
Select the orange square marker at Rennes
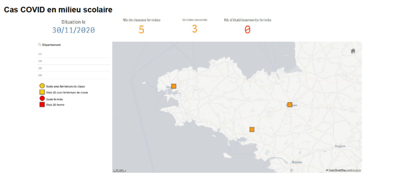pyautogui.click(x=290, y=105)
